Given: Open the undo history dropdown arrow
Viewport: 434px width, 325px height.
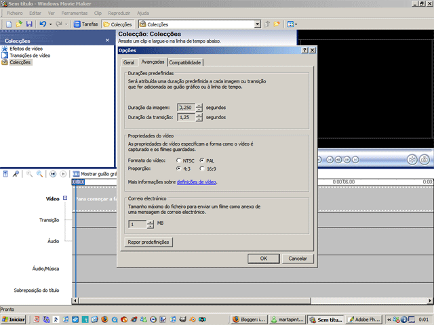Looking at the screenshot, I should click(x=50, y=24).
